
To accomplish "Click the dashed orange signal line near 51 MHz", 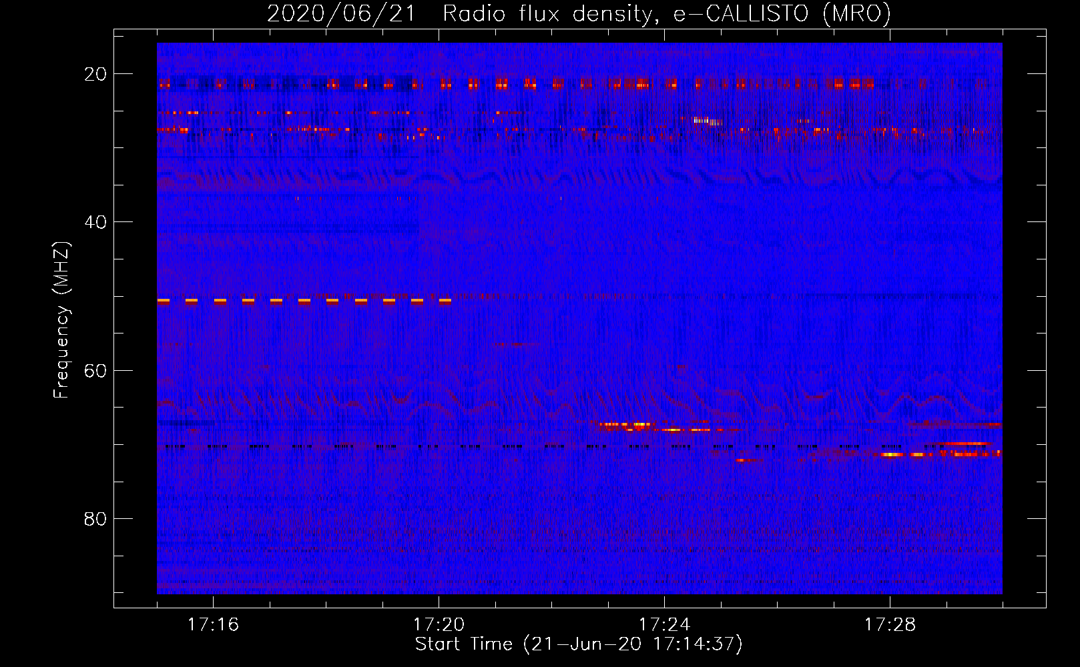I will pyautogui.click(x=304, y=301).
